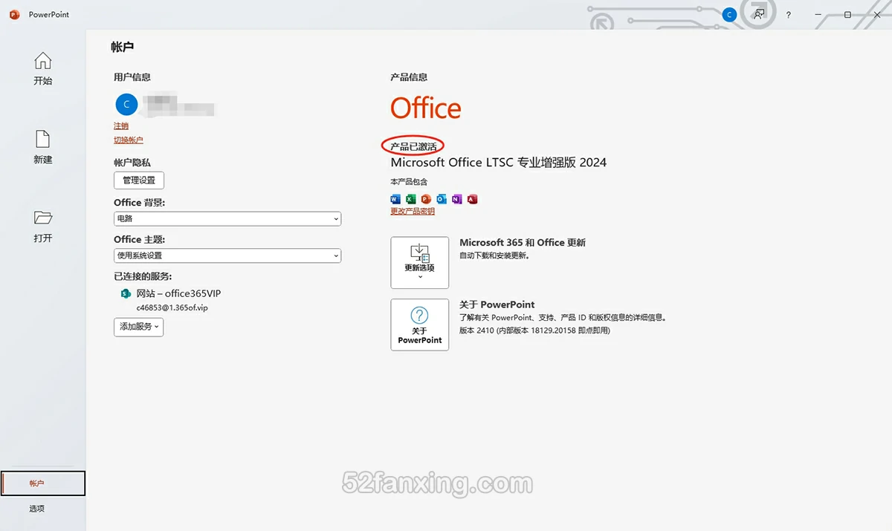
Task: Click the Excel product icon
Action: [x=410, y=199]
